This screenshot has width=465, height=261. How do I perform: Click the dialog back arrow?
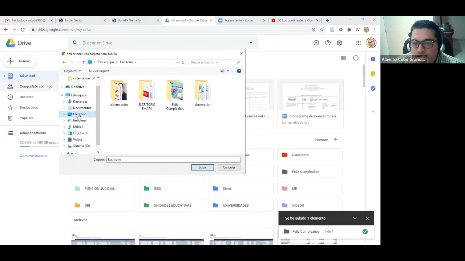click(x=64, y=62)
